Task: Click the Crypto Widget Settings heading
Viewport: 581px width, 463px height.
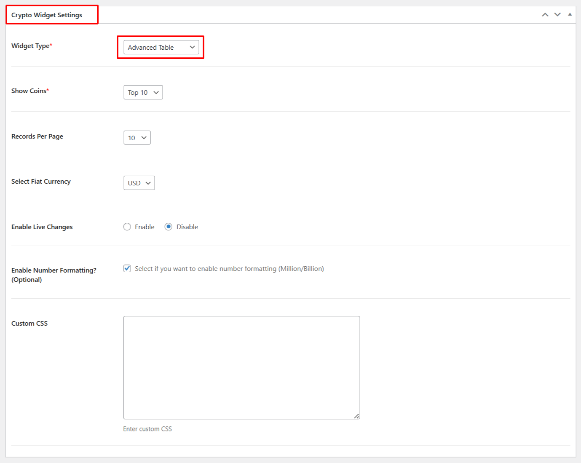Action: pos(47,15)
